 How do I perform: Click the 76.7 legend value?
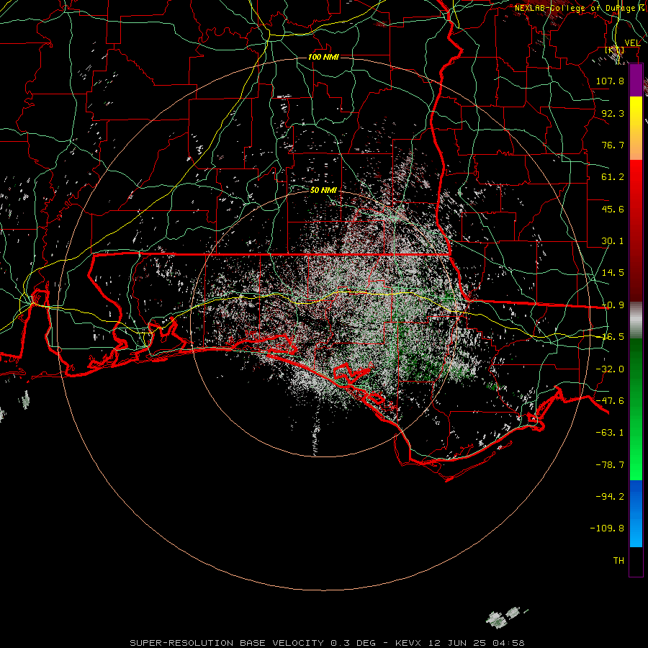[613, 145]
